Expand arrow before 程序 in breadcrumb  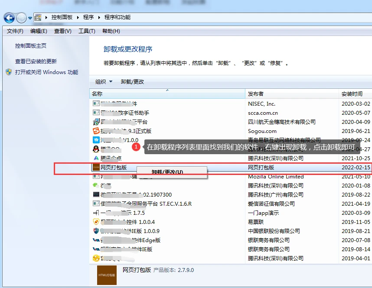pyautogui.click(x=78, y=17)
